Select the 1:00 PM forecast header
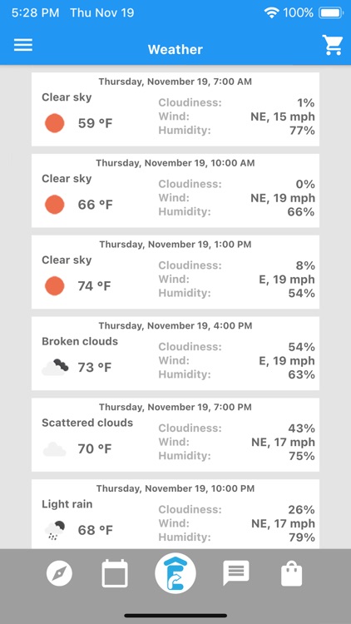Screen dimensions: 351x624 tap(175, 244)
